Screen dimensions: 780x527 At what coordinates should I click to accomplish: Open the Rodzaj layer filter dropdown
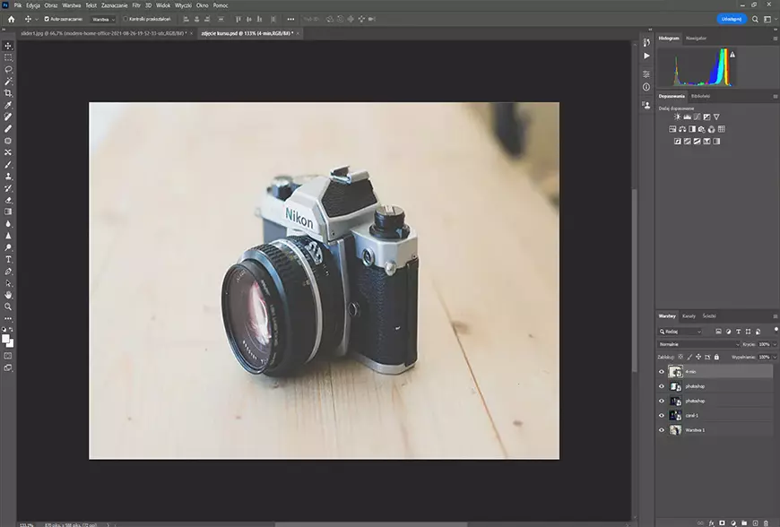pyautogui.click(x=680, y=332)
